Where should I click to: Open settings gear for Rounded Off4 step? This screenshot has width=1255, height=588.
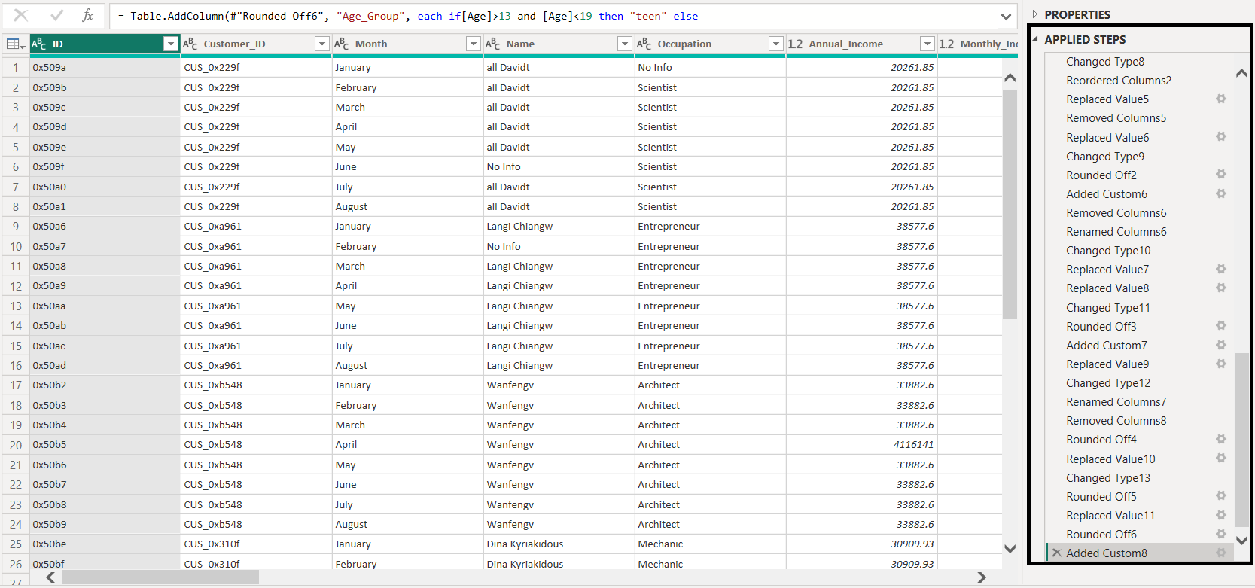[x=1221, y=439]
